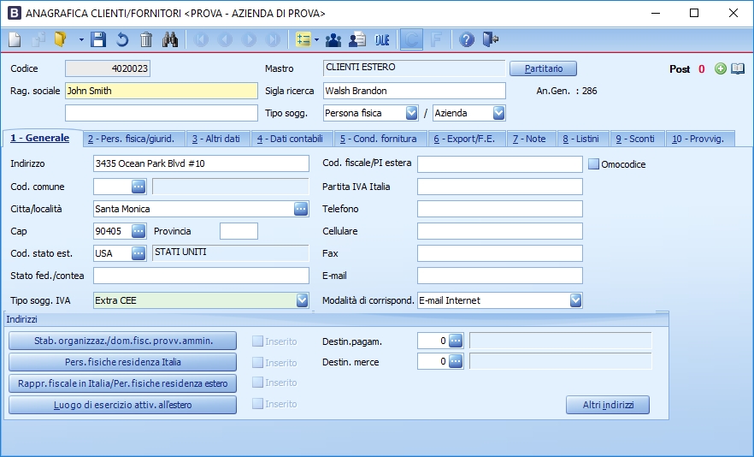Screen dimensions: 754x457
Task: Toggle the Omocodice checkbox
Action: [x=594, y=164]
